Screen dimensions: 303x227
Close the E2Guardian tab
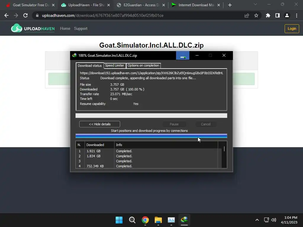pyautogui.click(x=163, y=5)
